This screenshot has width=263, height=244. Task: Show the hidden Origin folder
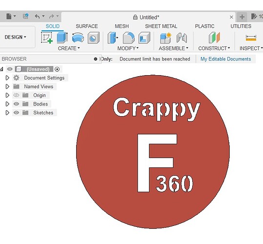[x=16, y=95]
